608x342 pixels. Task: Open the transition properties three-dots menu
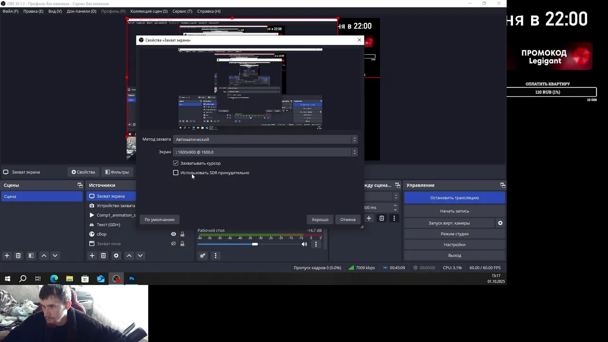click(394, 218)
